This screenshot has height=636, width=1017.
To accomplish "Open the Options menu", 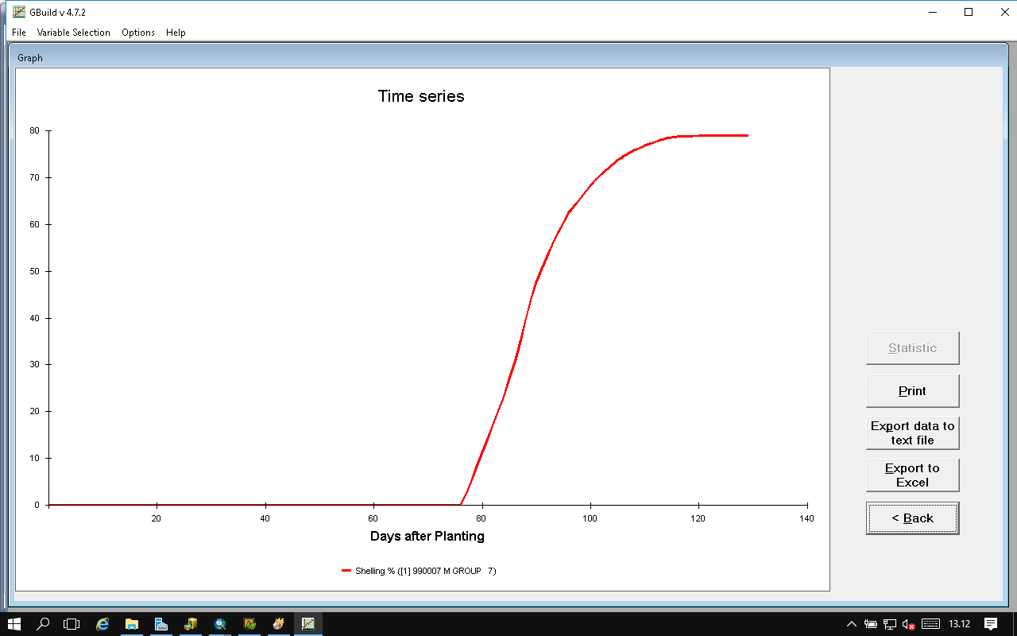I will 138,33.
